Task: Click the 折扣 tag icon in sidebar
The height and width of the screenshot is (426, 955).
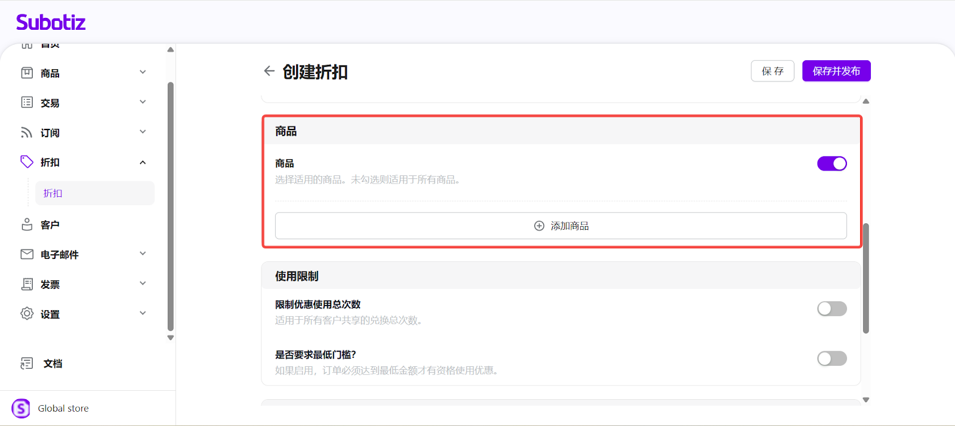Action: (x=27, y=162)
